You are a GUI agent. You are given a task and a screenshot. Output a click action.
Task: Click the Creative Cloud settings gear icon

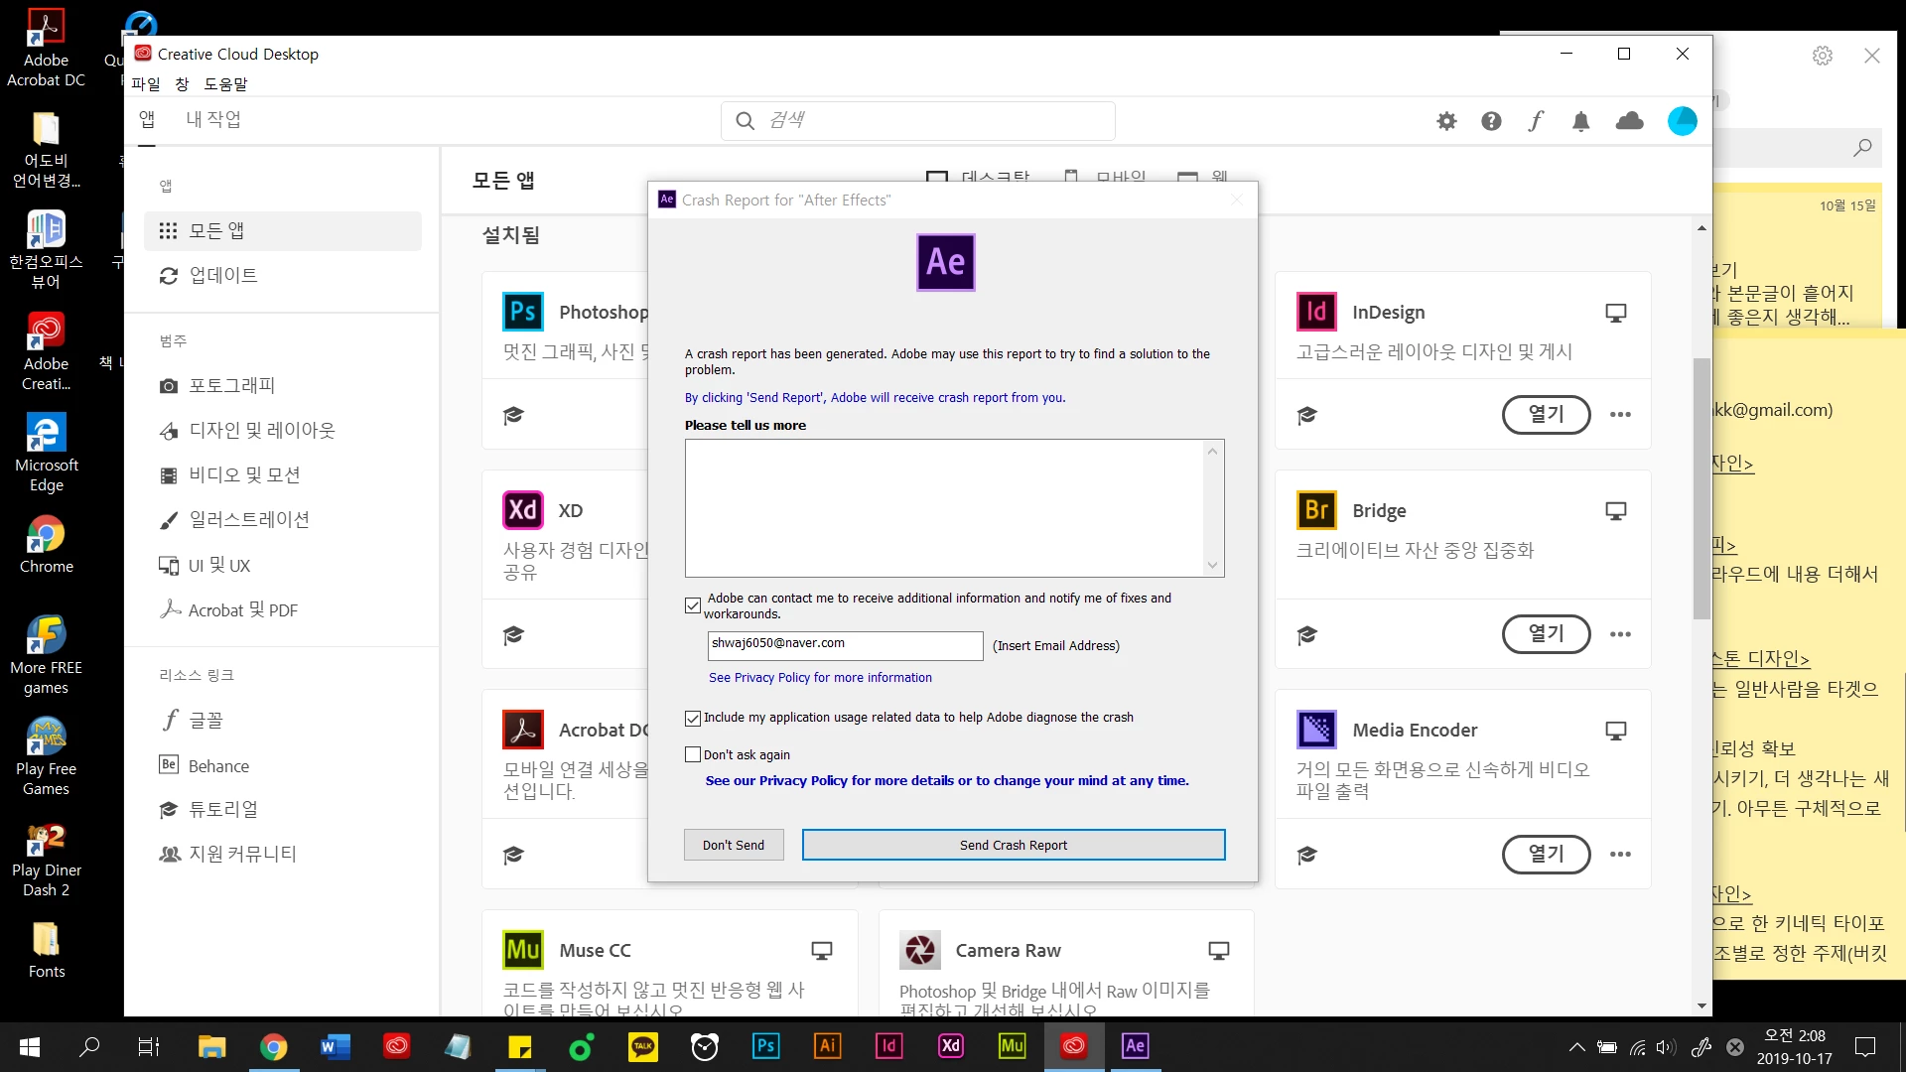coord(1446,121)
